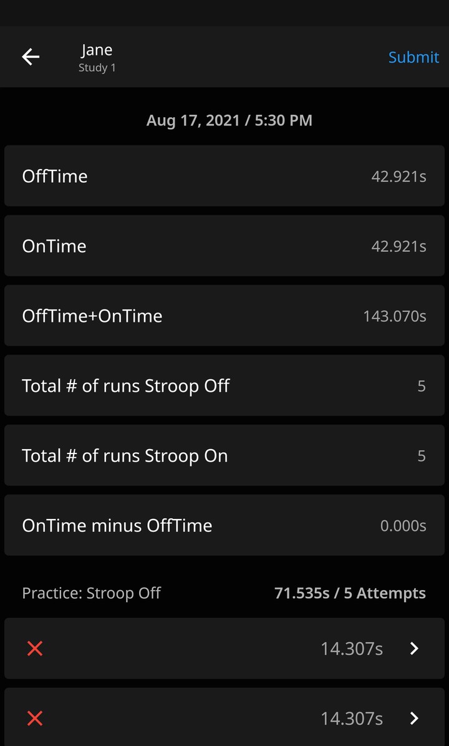Tap the back arrow icon

(x=31, y=57)
